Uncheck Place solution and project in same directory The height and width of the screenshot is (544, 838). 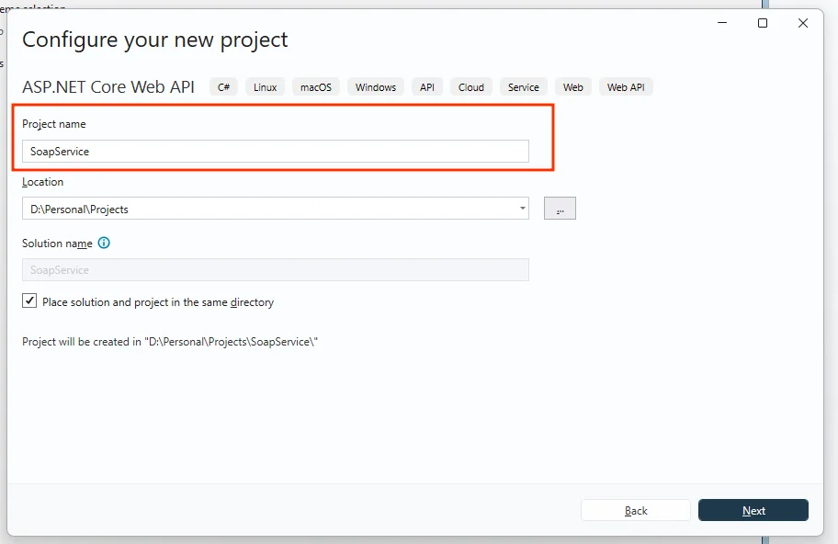[x=29, y=300]
